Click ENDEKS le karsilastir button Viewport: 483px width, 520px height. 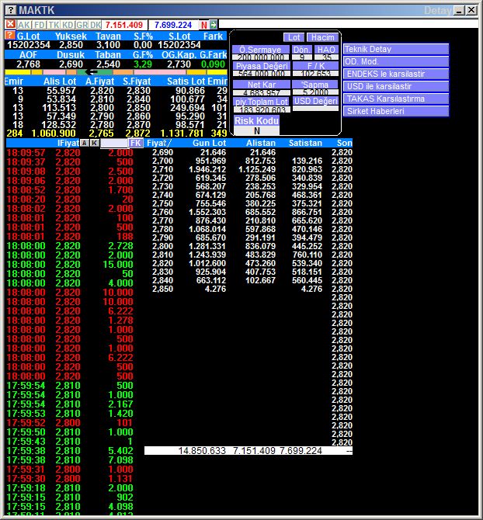click(x=396, y=74)
